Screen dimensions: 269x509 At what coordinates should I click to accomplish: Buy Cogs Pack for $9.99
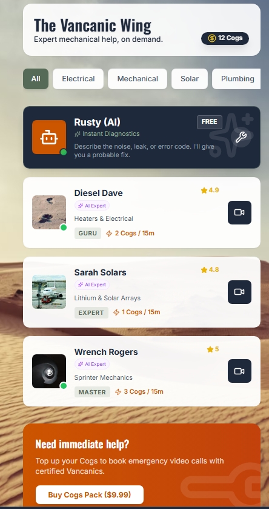point(90,494)
